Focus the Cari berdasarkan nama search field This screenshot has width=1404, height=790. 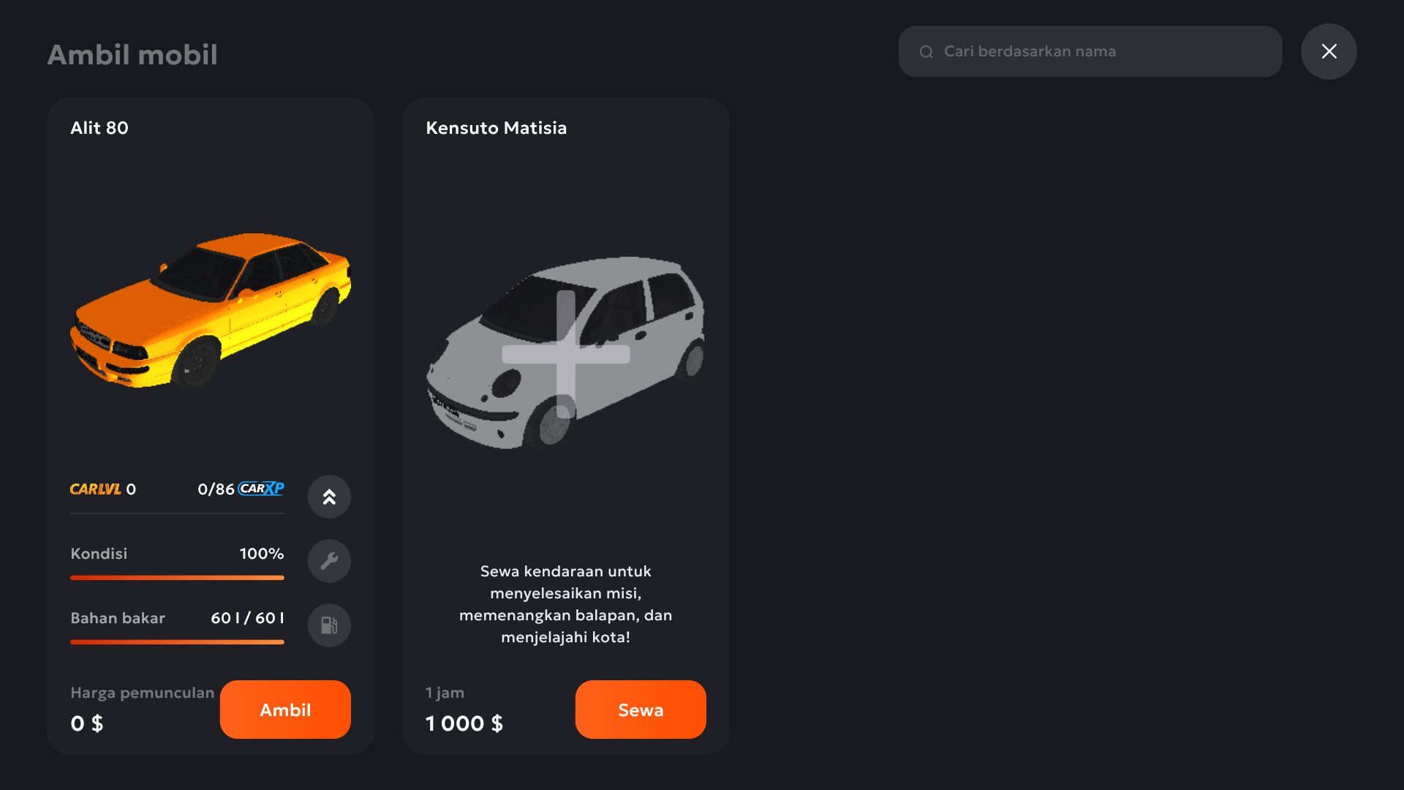coord(1090,51)
